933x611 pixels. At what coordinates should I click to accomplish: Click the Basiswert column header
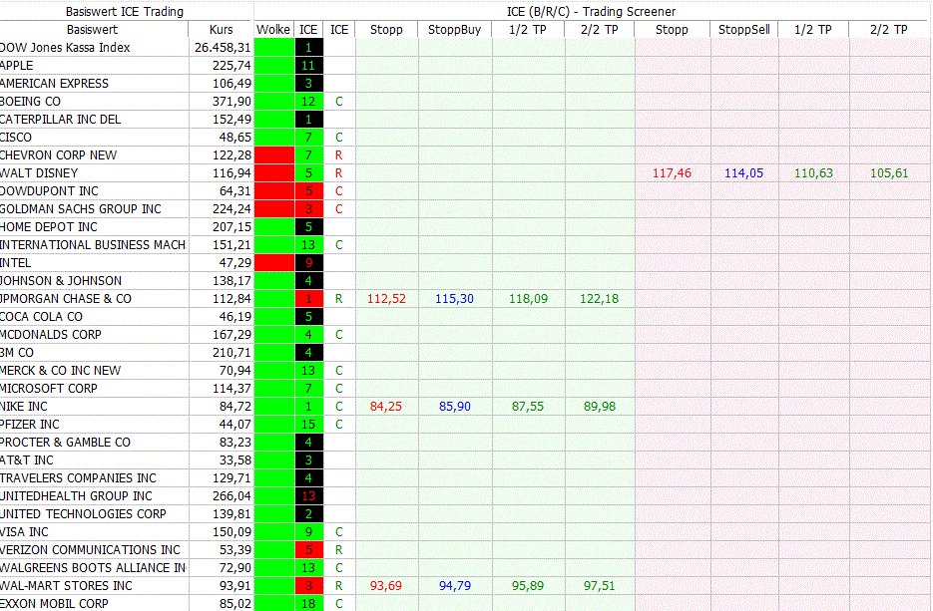[x=92, y=30]
